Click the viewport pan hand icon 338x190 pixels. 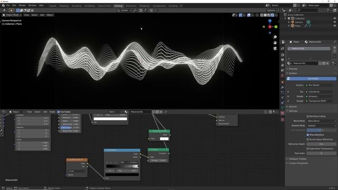click(275, 43)
